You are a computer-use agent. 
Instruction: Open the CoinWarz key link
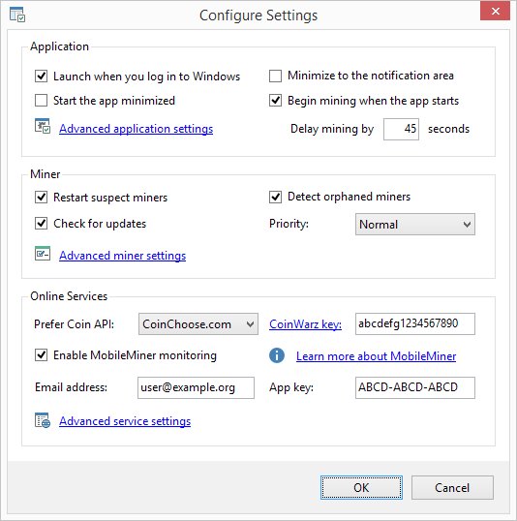[305, 324]
